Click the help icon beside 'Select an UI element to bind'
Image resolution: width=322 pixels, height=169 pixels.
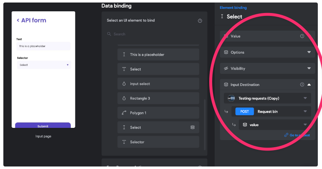[200, 21]
